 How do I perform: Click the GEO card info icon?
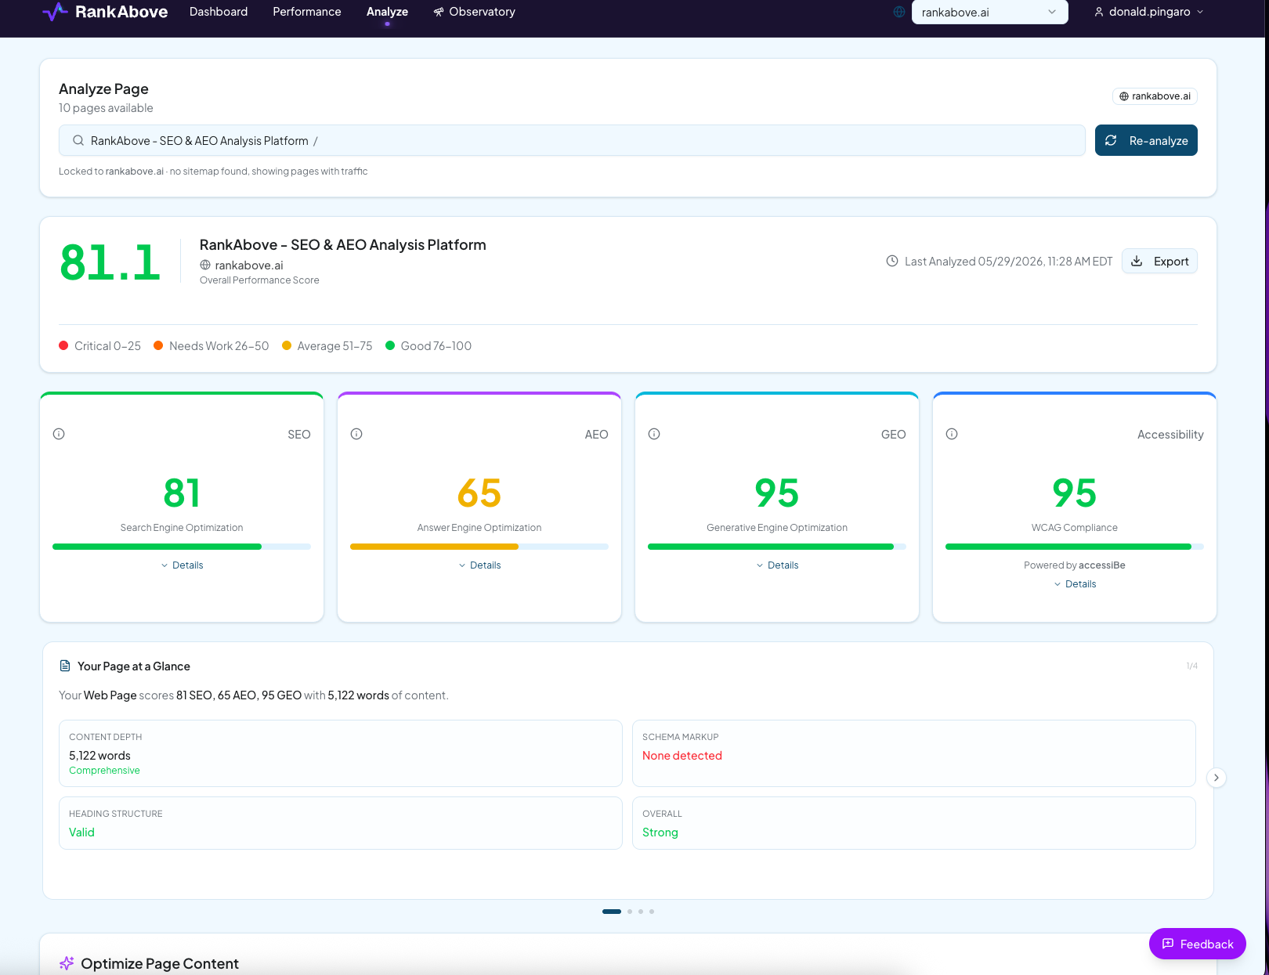point(654,434)
